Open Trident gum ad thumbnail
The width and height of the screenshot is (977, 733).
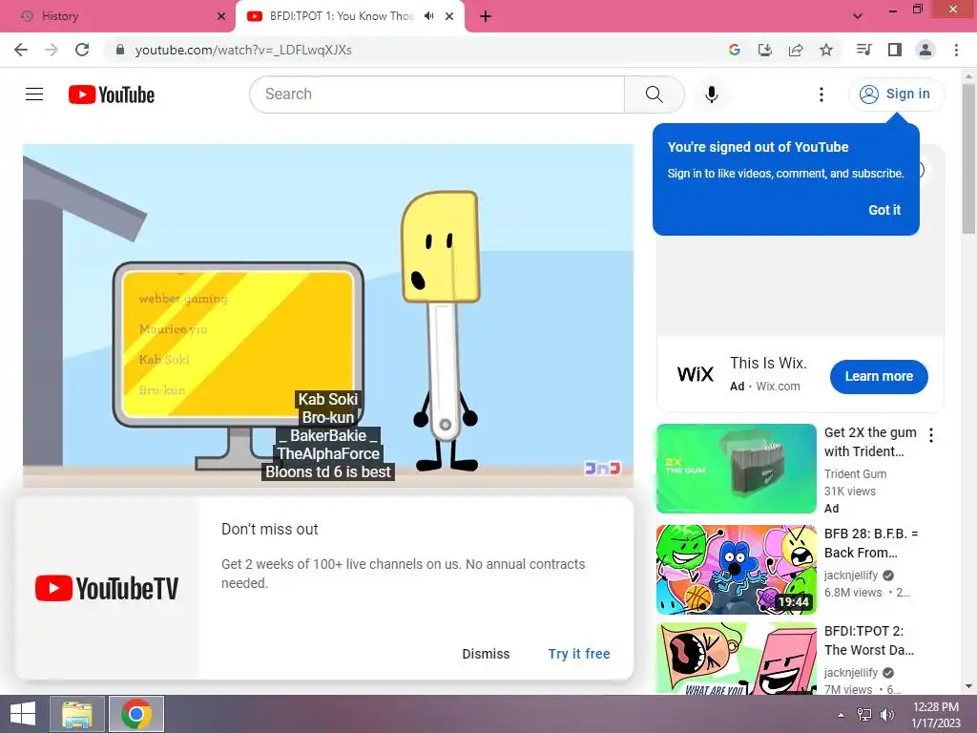[x=736, y=469]
